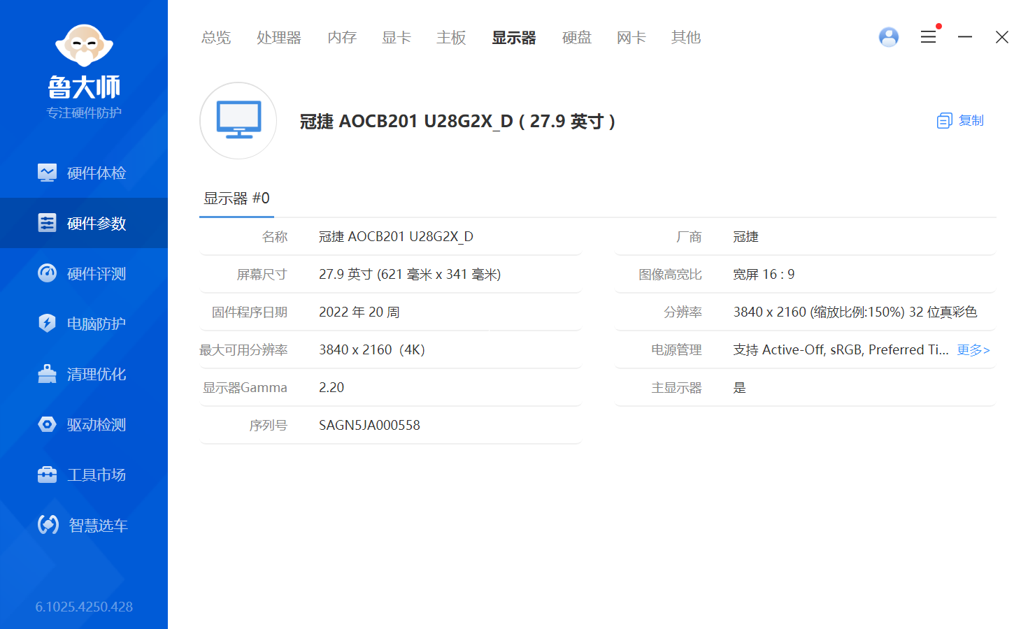Screen dimensions: 1028x629
Task: Click the Gamma value 2.20
Action: click(x=331, y=388)
